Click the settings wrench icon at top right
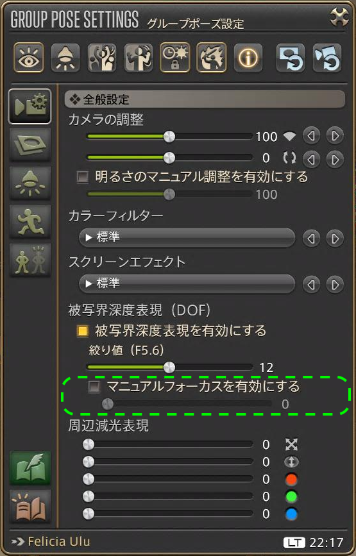 339,17
